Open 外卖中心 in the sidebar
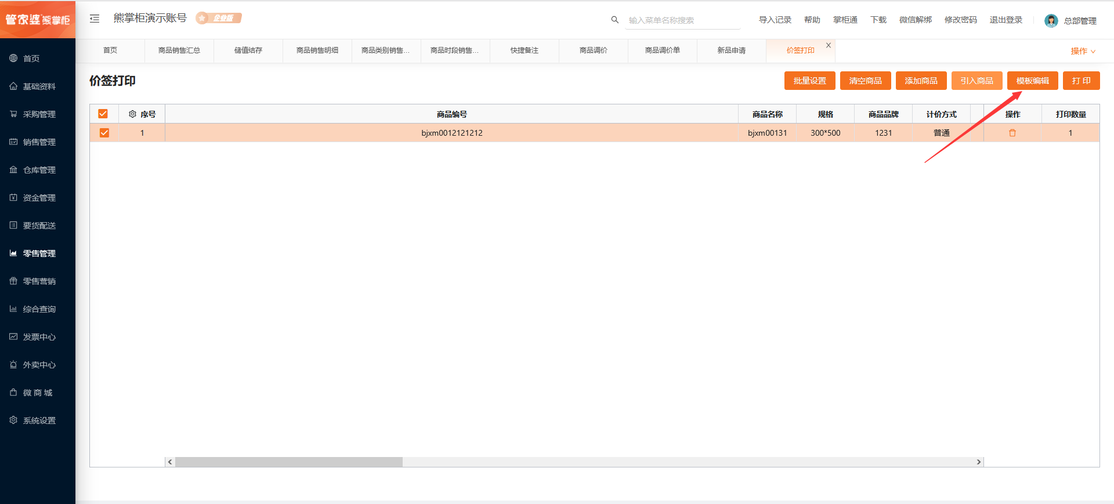 38,365
